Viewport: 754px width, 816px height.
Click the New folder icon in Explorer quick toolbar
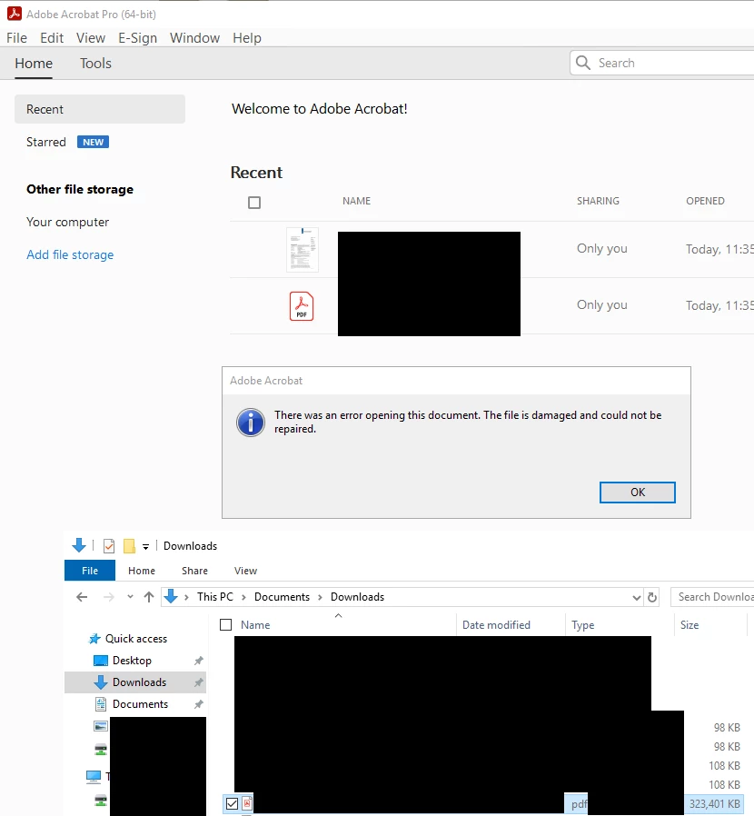(129, 546)
